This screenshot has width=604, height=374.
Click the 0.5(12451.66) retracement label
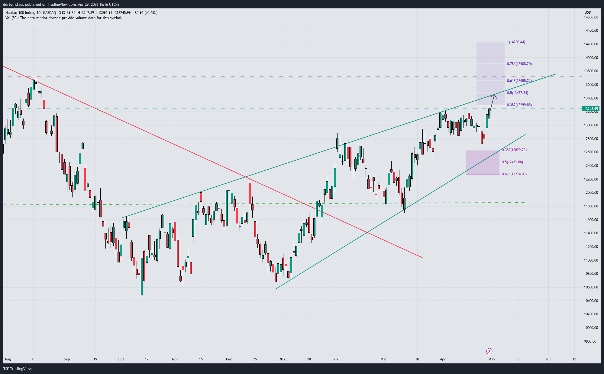[x=512, y=162]
